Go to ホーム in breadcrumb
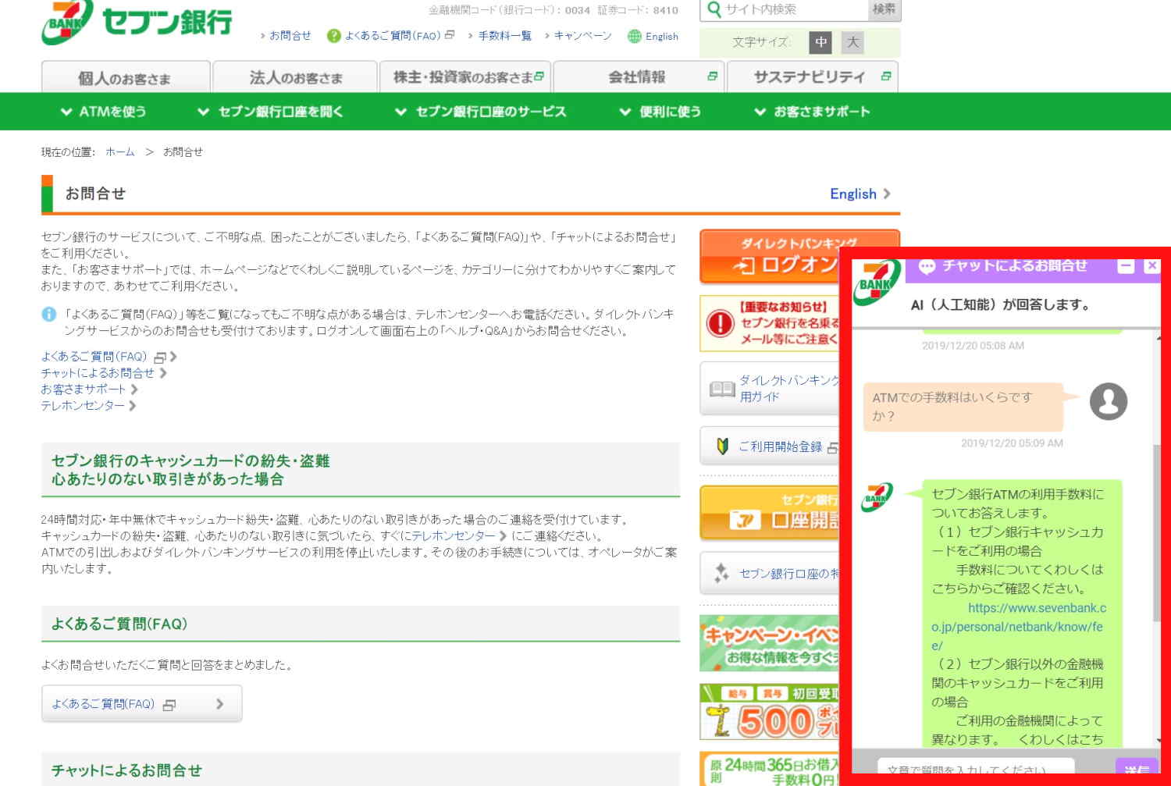The height and width of the screenshot is (786, 1171). pos(120,152)
